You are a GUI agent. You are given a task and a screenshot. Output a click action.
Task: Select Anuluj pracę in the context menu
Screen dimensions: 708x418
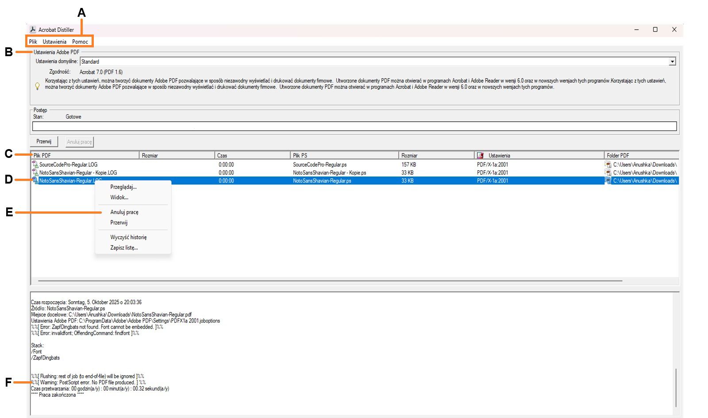[133, 212]
